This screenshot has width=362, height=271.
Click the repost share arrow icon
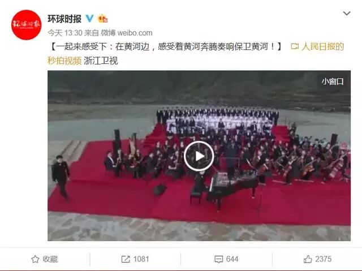coord(126,259)
